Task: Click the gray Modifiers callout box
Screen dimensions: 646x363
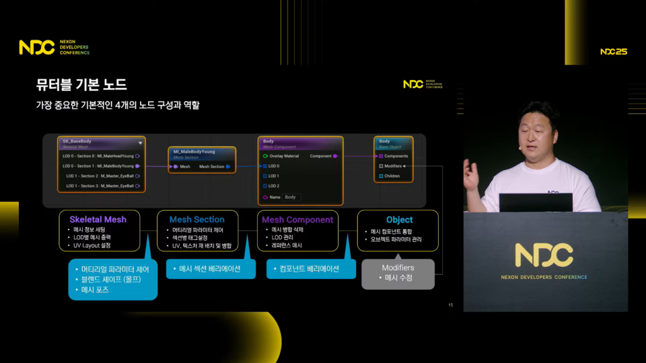Action: point(398,273)
